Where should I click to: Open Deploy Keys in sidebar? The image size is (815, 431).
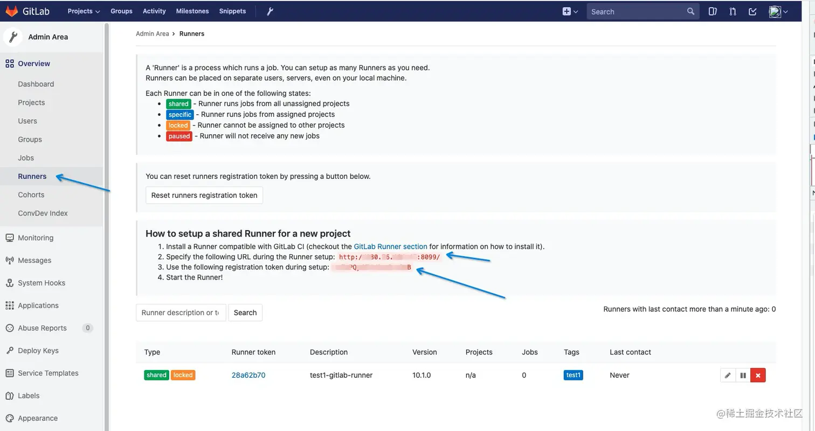[x=38, y=351]
